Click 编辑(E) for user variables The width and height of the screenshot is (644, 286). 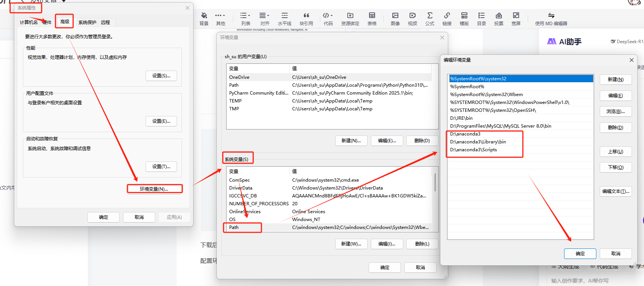[x=387, y=141]
